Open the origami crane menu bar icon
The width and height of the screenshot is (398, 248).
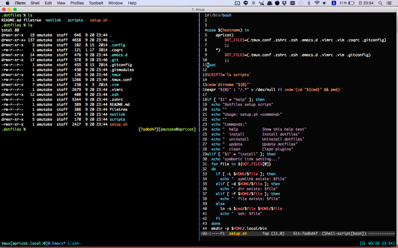click(x=261, y=3)
